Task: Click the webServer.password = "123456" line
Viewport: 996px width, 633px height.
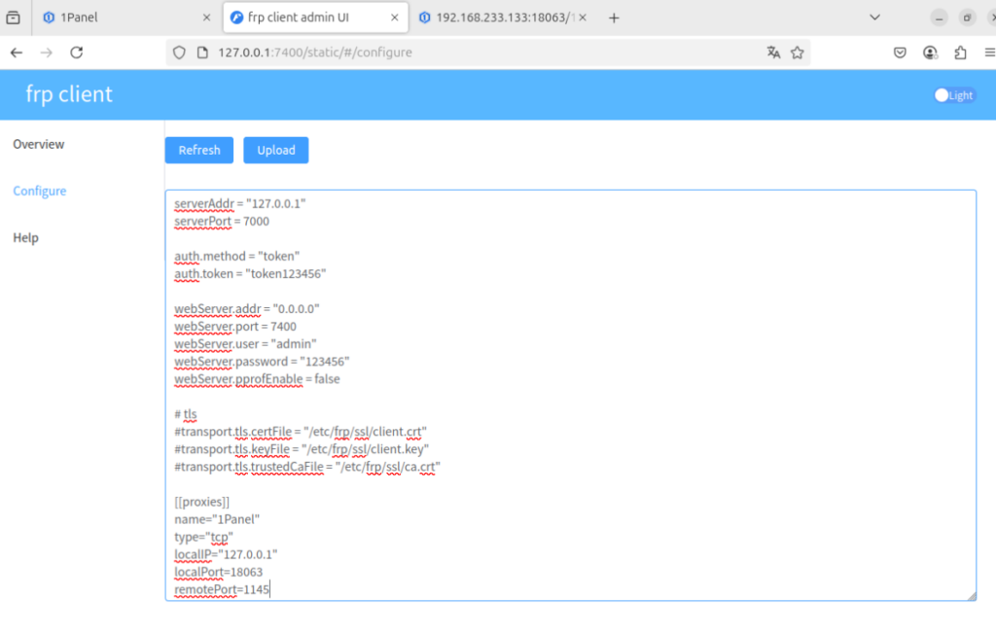Action: coord(262,362)
